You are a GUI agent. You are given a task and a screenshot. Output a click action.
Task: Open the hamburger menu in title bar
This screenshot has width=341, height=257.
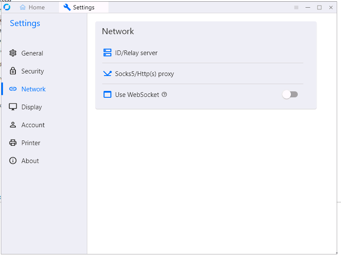(x=297, y=7)
